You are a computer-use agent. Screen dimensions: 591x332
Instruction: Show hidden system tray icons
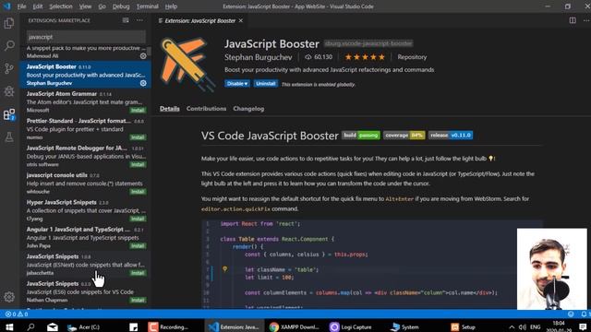click(512, 326)
